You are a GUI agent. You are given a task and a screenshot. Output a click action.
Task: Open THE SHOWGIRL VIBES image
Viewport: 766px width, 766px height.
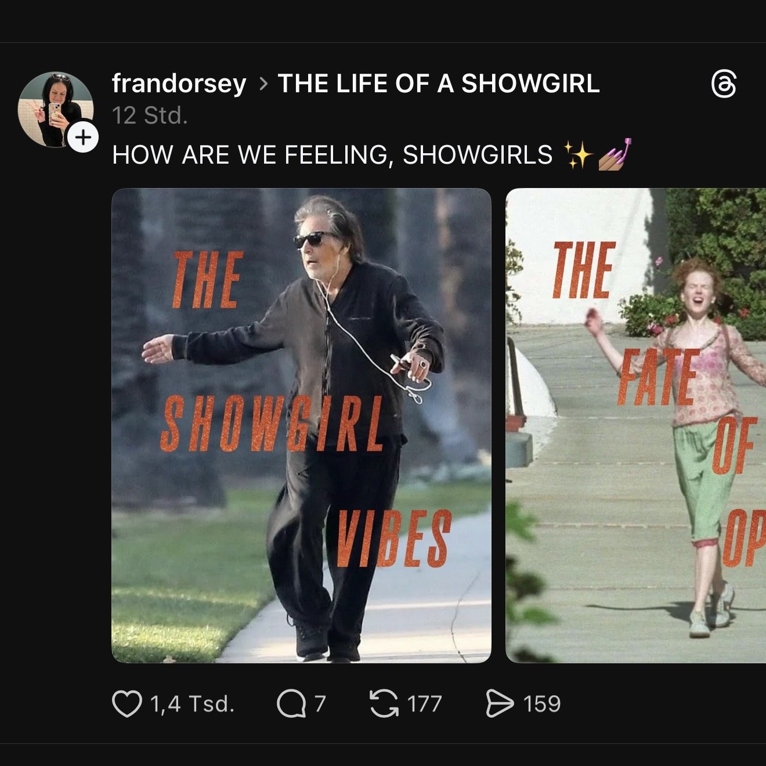click(301, 425)
